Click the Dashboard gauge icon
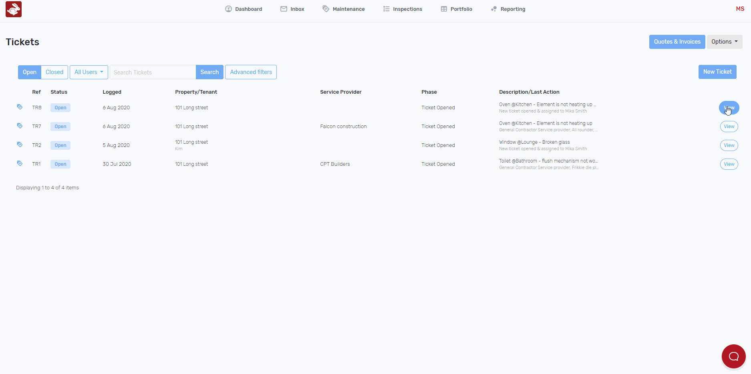Screen dimensions: 751x374 point(228,9)
